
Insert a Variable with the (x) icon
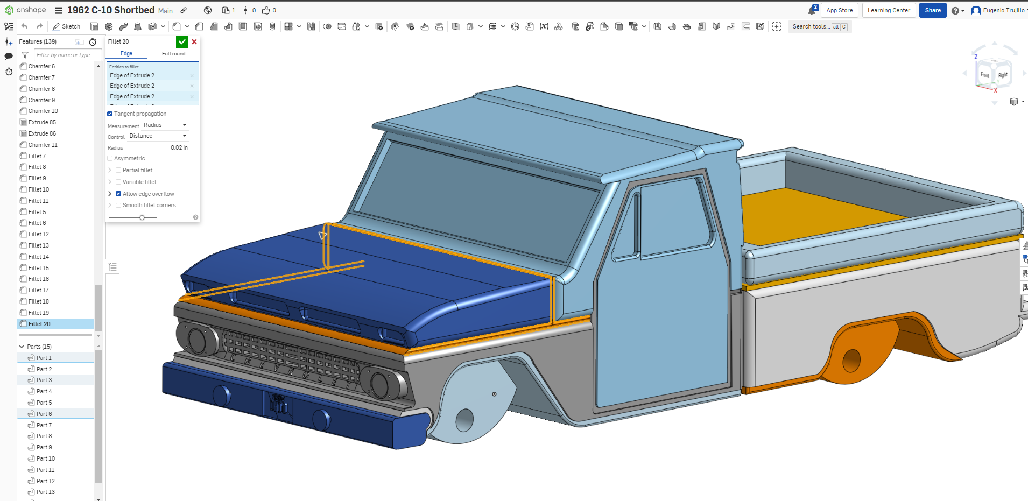coord(545,26)
